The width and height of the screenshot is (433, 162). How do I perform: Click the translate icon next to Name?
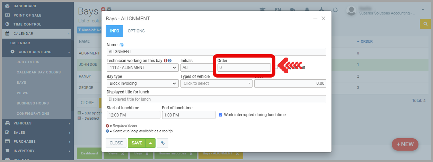click(122, 45)
